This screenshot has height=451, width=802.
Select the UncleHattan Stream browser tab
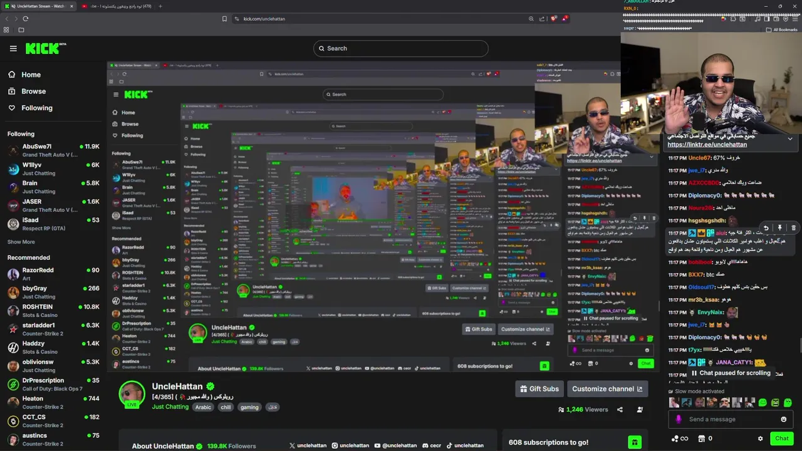click(38, 6)
